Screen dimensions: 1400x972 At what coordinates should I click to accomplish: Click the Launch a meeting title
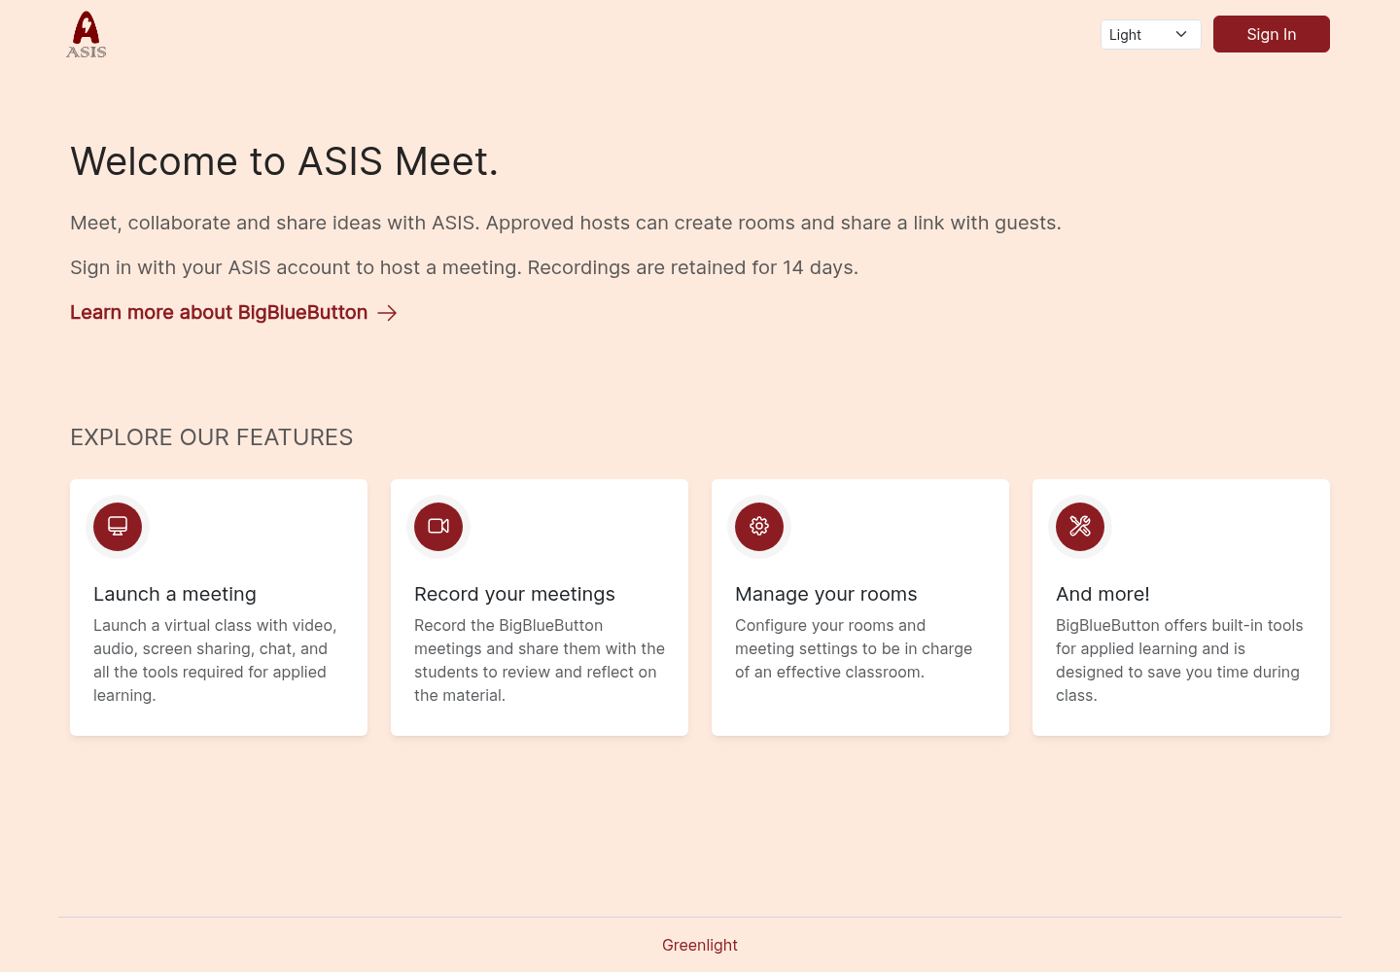coord(175,594)
